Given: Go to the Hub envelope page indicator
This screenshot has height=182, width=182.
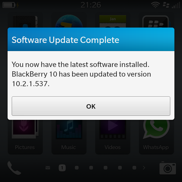Looking at the screenshot, I should (x=48, y=168).
